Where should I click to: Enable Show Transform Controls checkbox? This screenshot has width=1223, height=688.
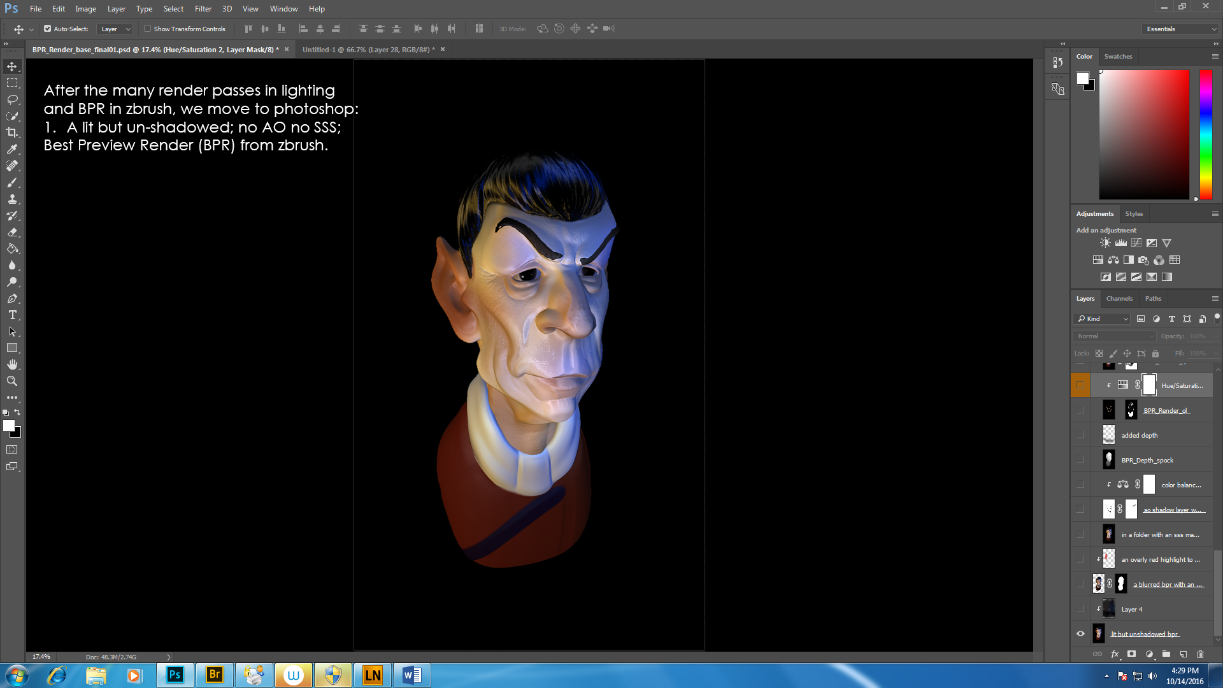point(147,29)
